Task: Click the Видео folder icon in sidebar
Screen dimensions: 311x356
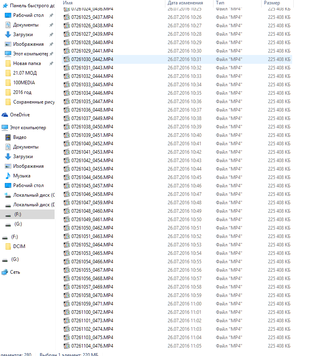Action: (x=8, y=137)
